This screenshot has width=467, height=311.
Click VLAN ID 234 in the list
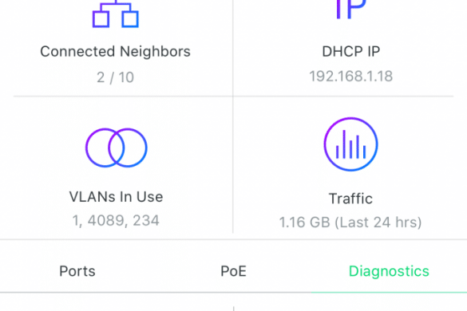[146, 221]
